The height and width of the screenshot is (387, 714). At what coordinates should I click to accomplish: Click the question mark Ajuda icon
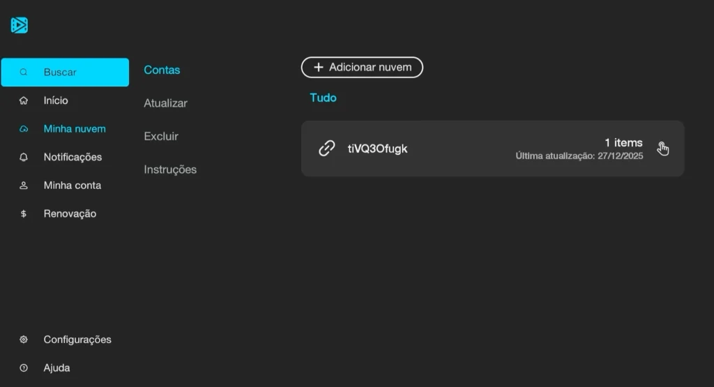click(24, 368)
